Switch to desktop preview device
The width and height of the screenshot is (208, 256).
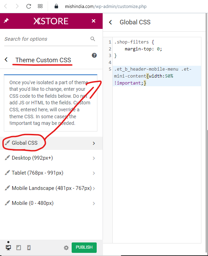coord(8,248)
